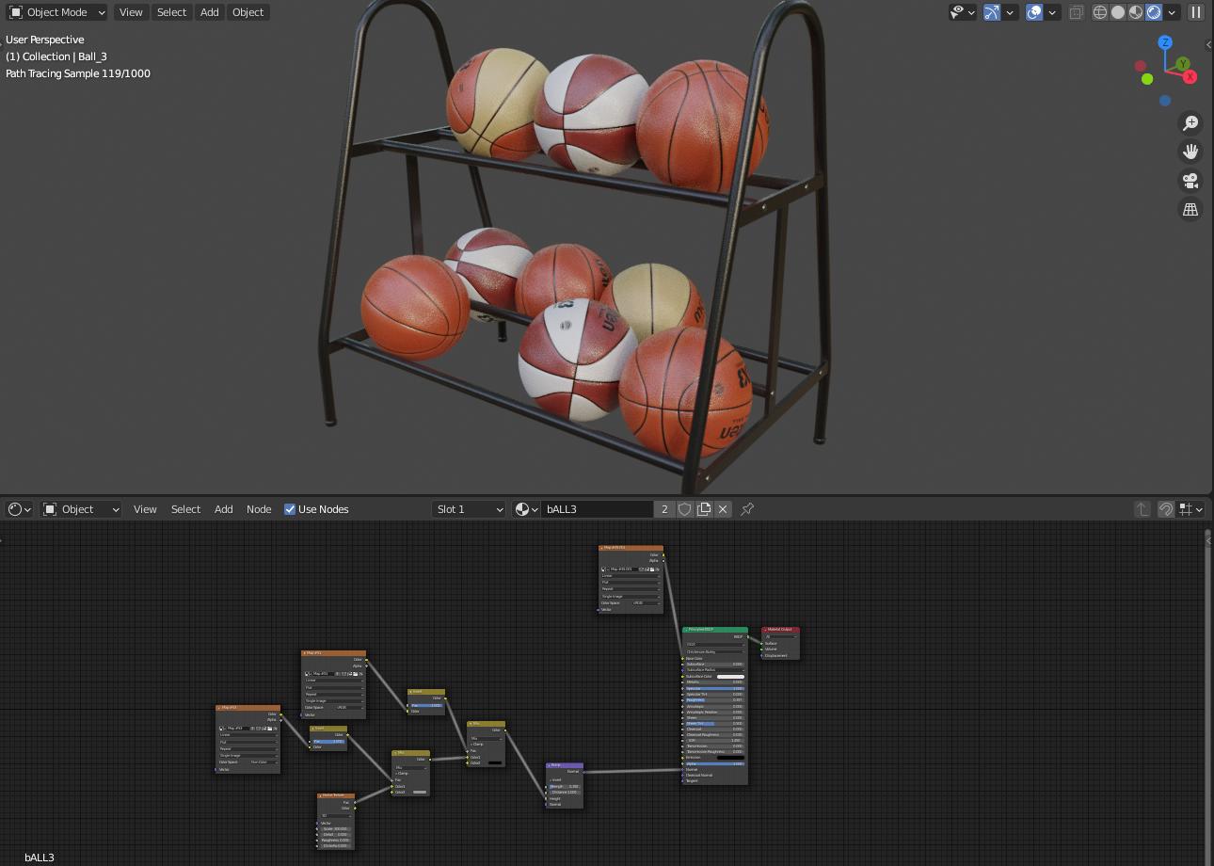The width and height of the screenshot is (1214, 866).
Task: Open the Slot 1 material slot dropdown
Action: tap(469, 509)
